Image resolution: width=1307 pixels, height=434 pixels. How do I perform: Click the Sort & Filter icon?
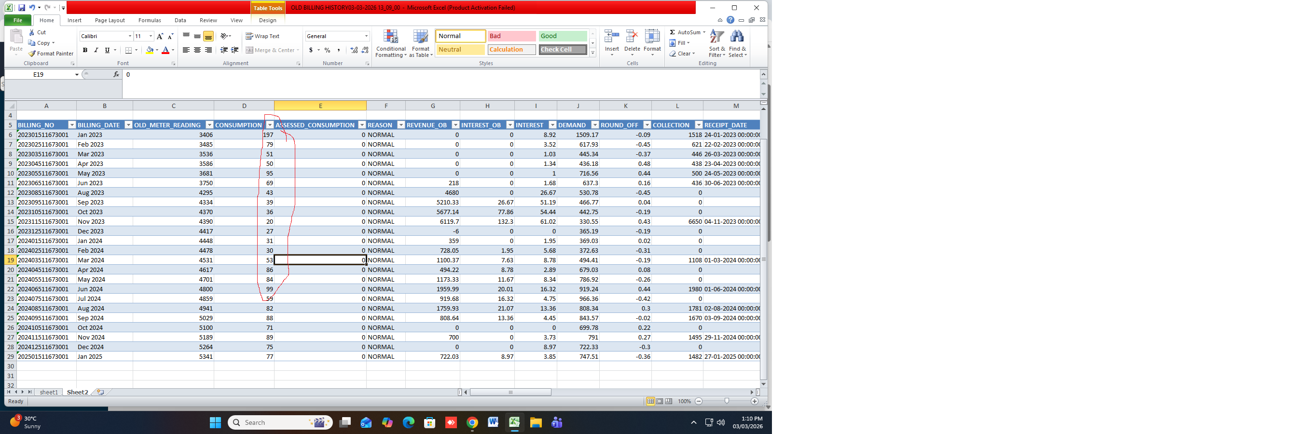[x=716, y=43]
